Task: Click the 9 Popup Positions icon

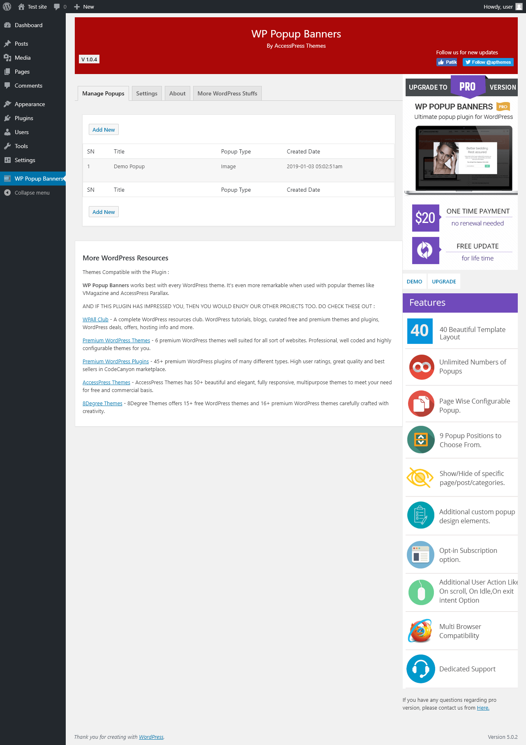Action: tap(421, 440)
